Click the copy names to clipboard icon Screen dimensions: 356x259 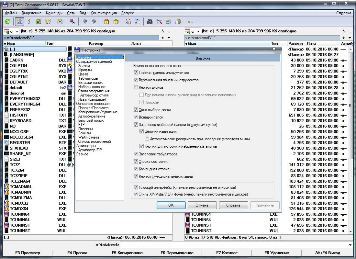[x=178, y=22]
